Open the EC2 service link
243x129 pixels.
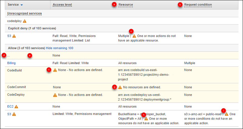pyautogui.click(x=10, y=107)
